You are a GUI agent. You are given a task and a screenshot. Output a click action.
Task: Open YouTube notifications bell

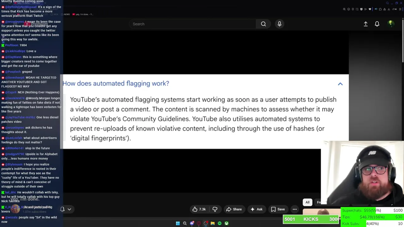click(x=377, y=24)
